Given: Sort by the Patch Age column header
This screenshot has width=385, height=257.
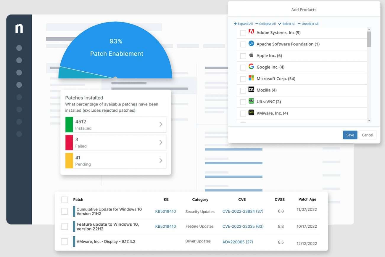Looking at the screenshot, I should pos(307,199).
